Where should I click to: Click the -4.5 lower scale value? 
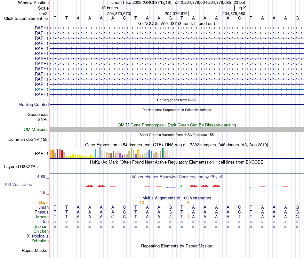pyautogui.click(x=42, y=193)
